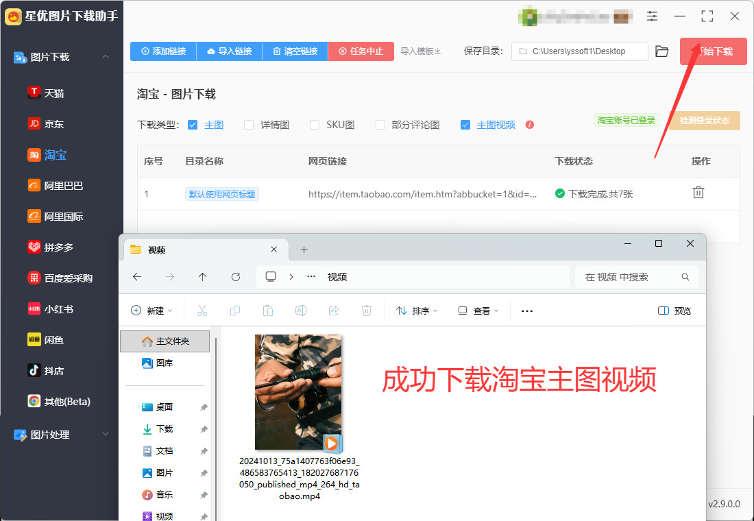The height and width of the screenshot is (521, 754).
Task: Refresh the 视频 Explorer window
Action: 236,277
